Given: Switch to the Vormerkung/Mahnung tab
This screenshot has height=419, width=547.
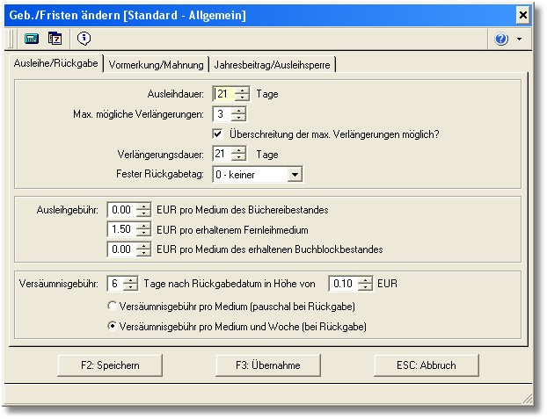Looking at the screenshot, I should [157, 64].
